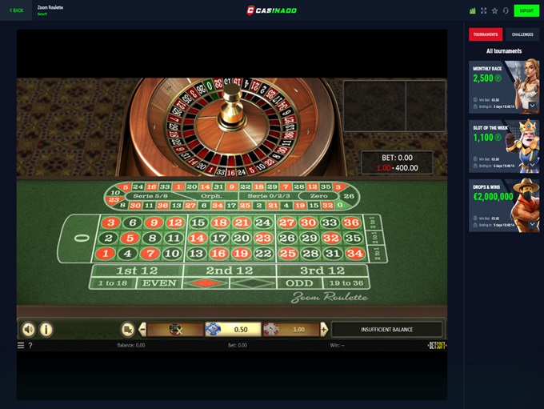Select the 1.00 red chip

tap(290, 329)
